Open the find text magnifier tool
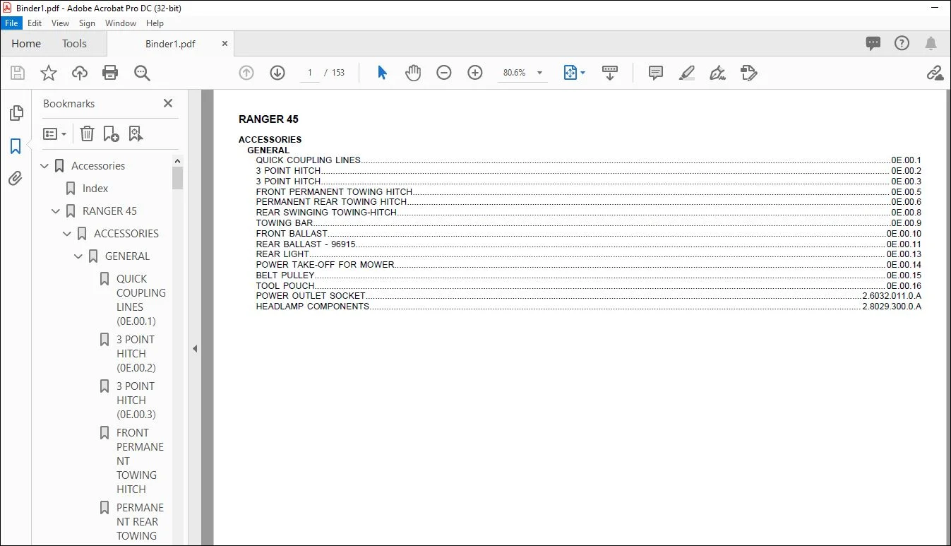This screenshot has width=951, height=546. point(142,73)
